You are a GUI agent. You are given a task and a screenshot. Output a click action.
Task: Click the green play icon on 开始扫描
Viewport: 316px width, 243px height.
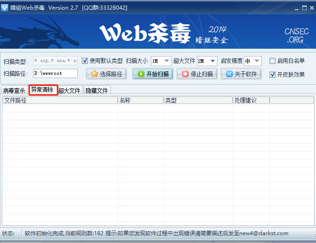click(141, 74)
